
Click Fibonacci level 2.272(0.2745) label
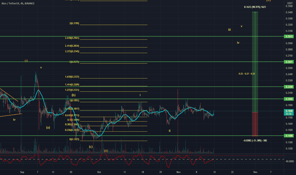(x=72, y=51)
